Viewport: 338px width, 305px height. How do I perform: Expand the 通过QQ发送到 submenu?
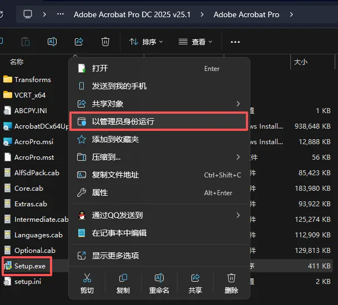coord(159,215)
